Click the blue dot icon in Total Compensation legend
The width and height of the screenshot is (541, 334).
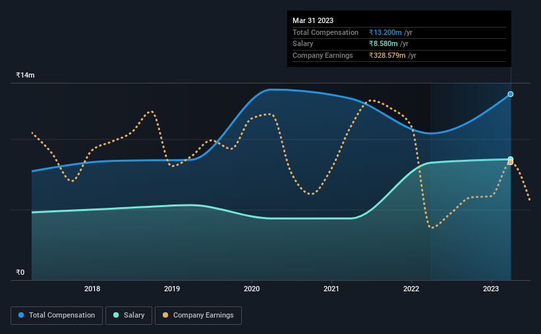click(x=21, y=315)
